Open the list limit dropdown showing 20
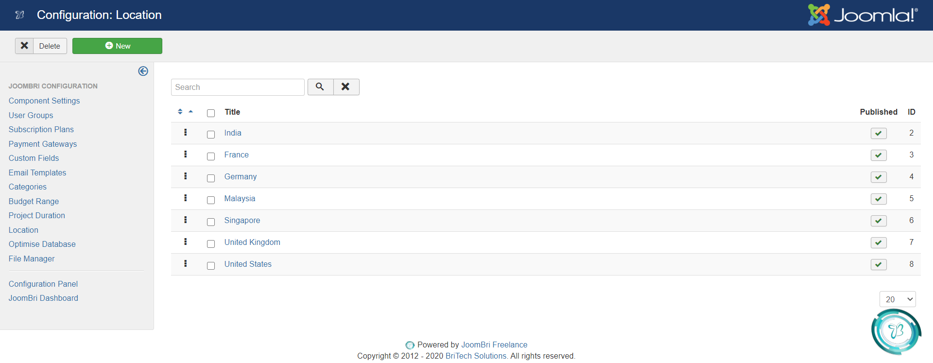The width and height of the screenshot is (933, 363). (x=897, y=299)
